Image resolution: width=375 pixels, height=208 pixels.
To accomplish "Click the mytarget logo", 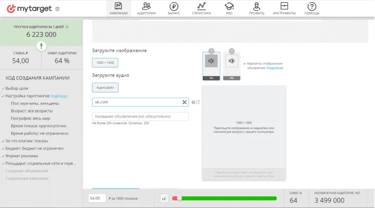I will coord(29,9).
